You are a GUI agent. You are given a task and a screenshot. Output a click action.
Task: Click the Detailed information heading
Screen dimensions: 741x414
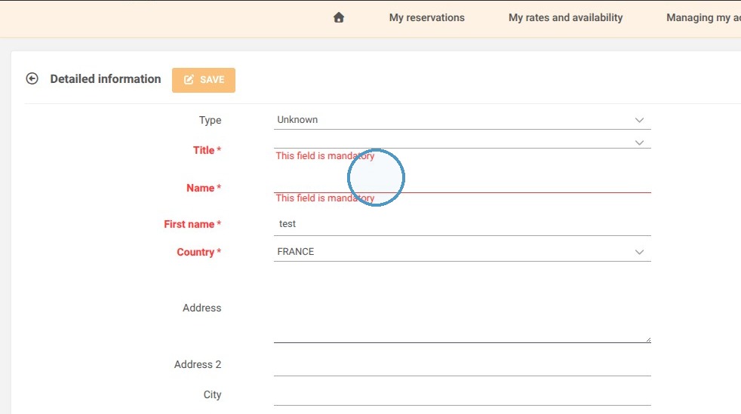click(106, 79)
